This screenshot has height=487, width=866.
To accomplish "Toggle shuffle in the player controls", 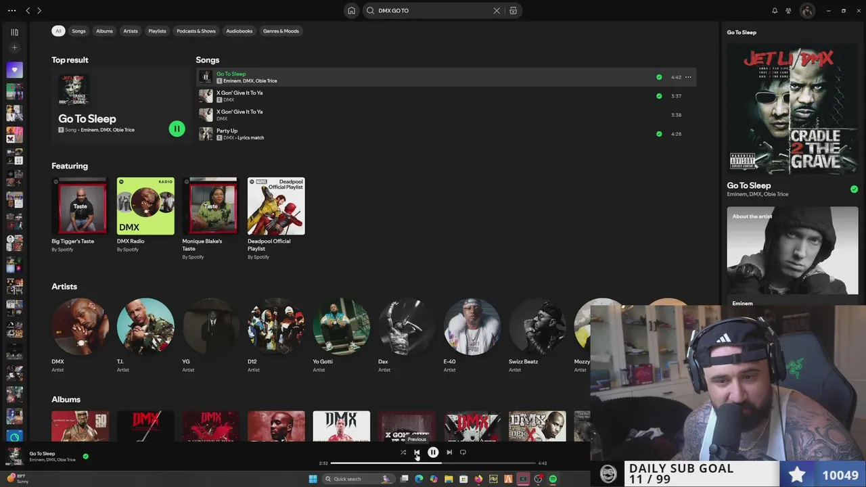I will coord(403,453).
